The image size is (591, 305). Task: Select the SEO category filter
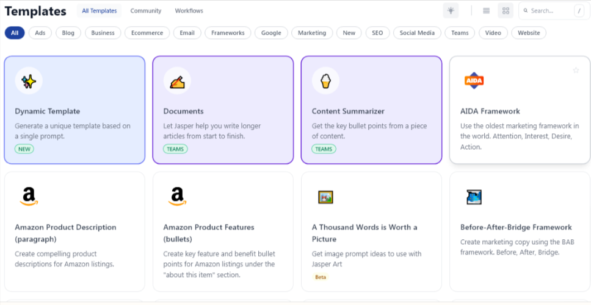377,33
